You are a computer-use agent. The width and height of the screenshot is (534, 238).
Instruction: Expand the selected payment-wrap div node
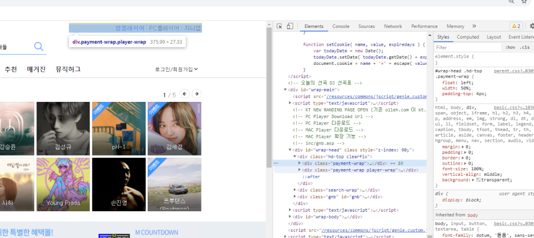[300, 163]
